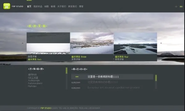Open the news title dated 02/05/2009

[x=103, y=82]
